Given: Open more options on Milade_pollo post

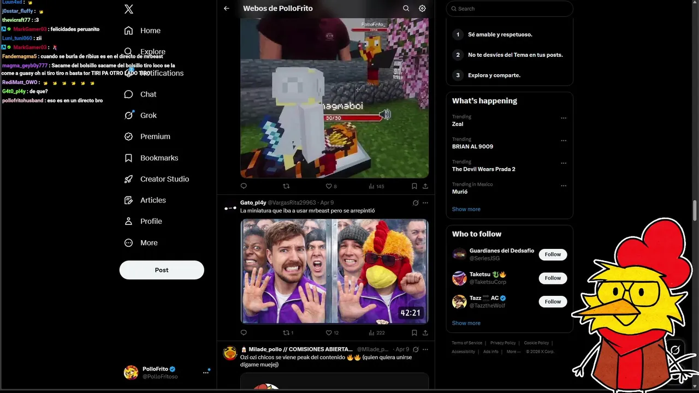Looking at the screenshot, I should coord(425,349).
